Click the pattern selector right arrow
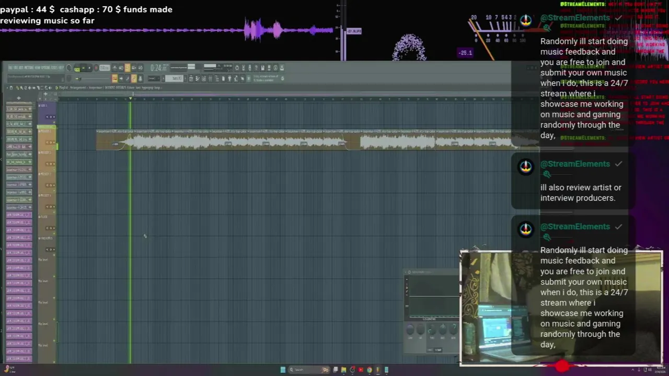The image size is (669, 376). click(x=185, y=78)
